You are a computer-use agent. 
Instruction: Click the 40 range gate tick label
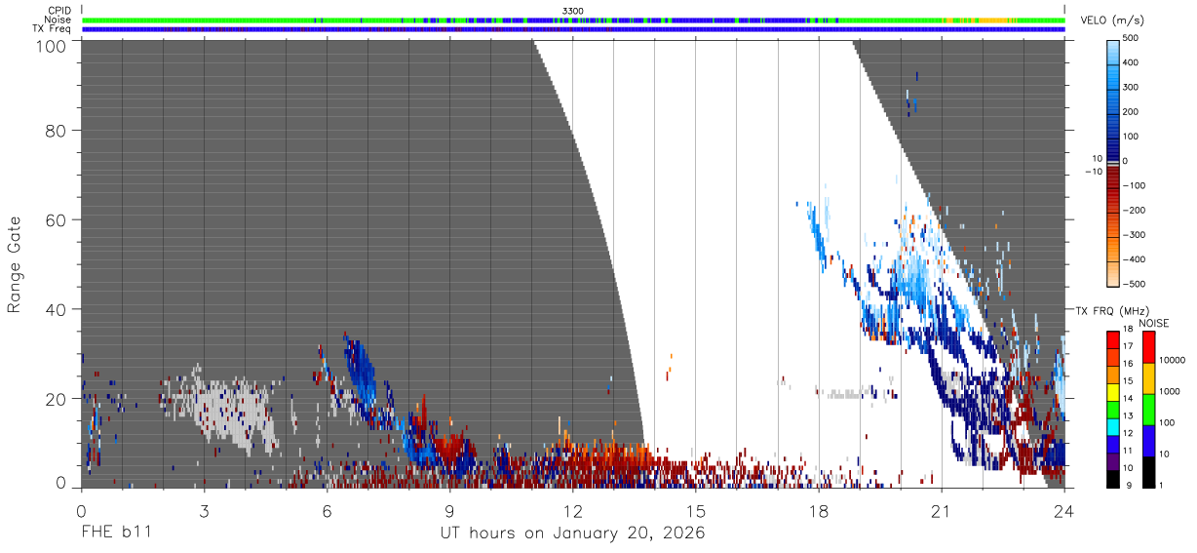tap(56, 309)
